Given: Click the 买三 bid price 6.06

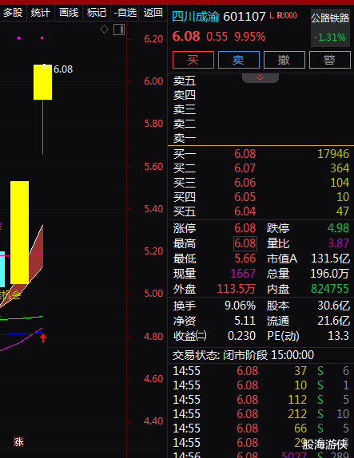Looking at the screenshot, I should click(245, 183).
